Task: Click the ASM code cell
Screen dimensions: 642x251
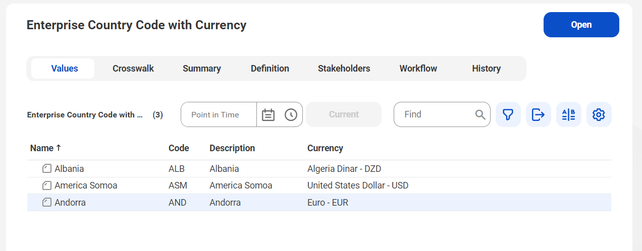Action: tap(178, 185)
